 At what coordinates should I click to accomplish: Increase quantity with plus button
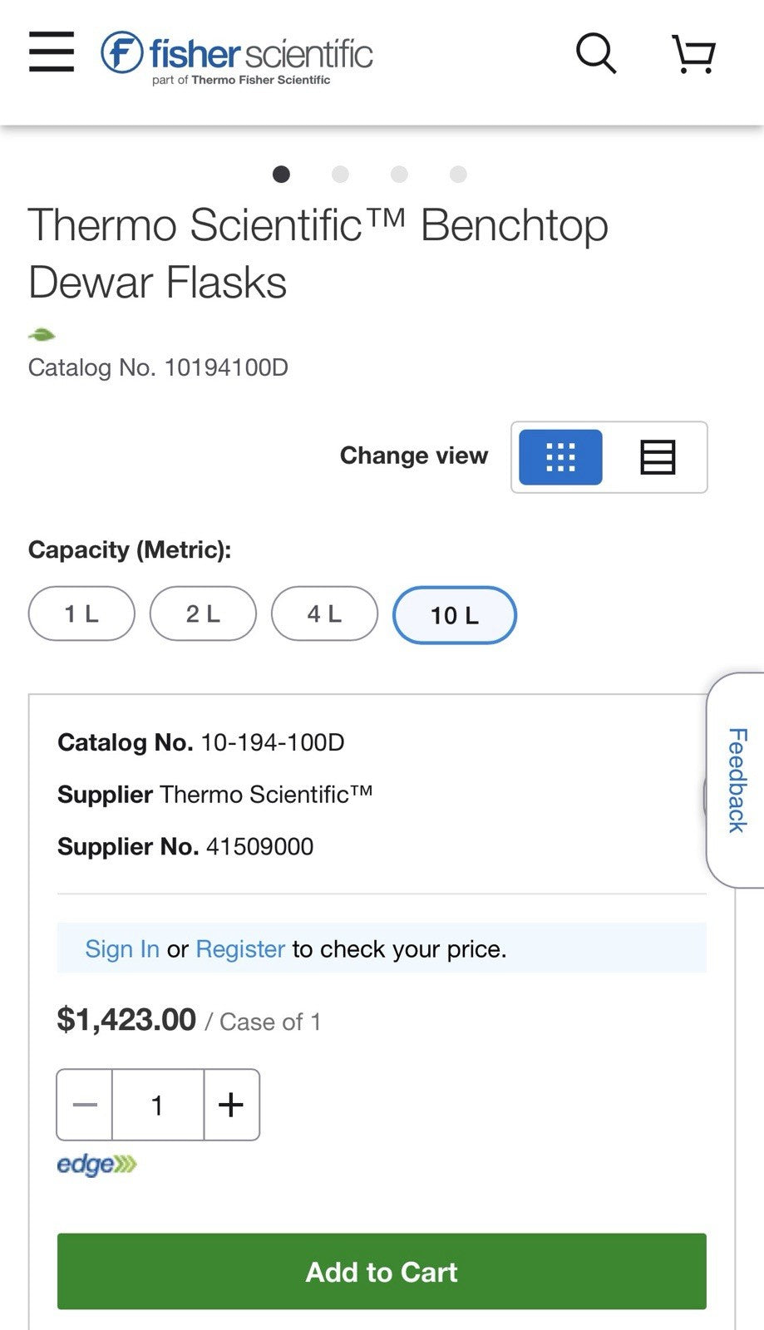pos(231,1105)
